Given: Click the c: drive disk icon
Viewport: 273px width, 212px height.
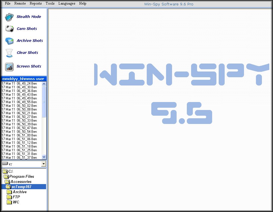Looking at the screenshot, I should tap(5, 164).
